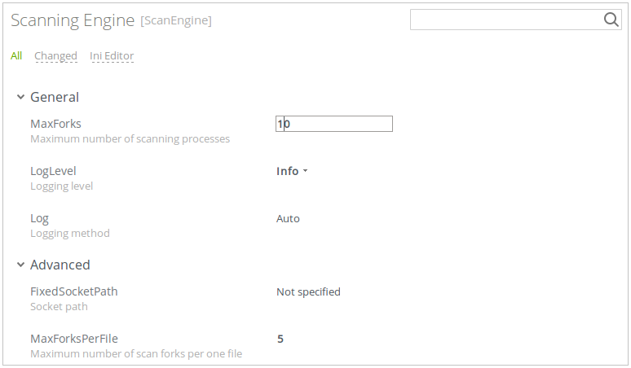
Task: Click the Scanning Engine page title
Action: pos(73,20)
